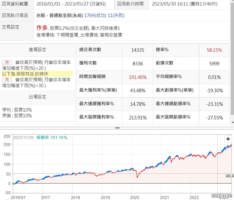Click the first 月 badge in entry conditions

7,62
